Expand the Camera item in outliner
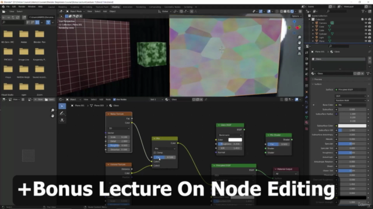 313,23
